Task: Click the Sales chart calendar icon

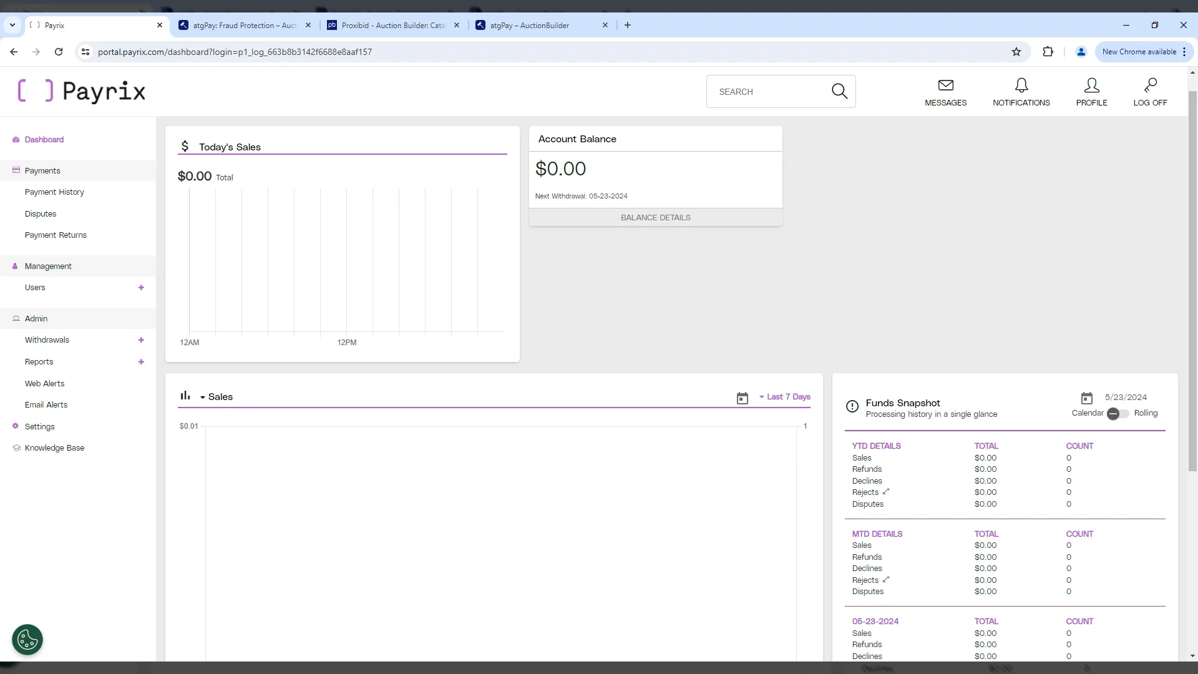Action: (742, 398)
